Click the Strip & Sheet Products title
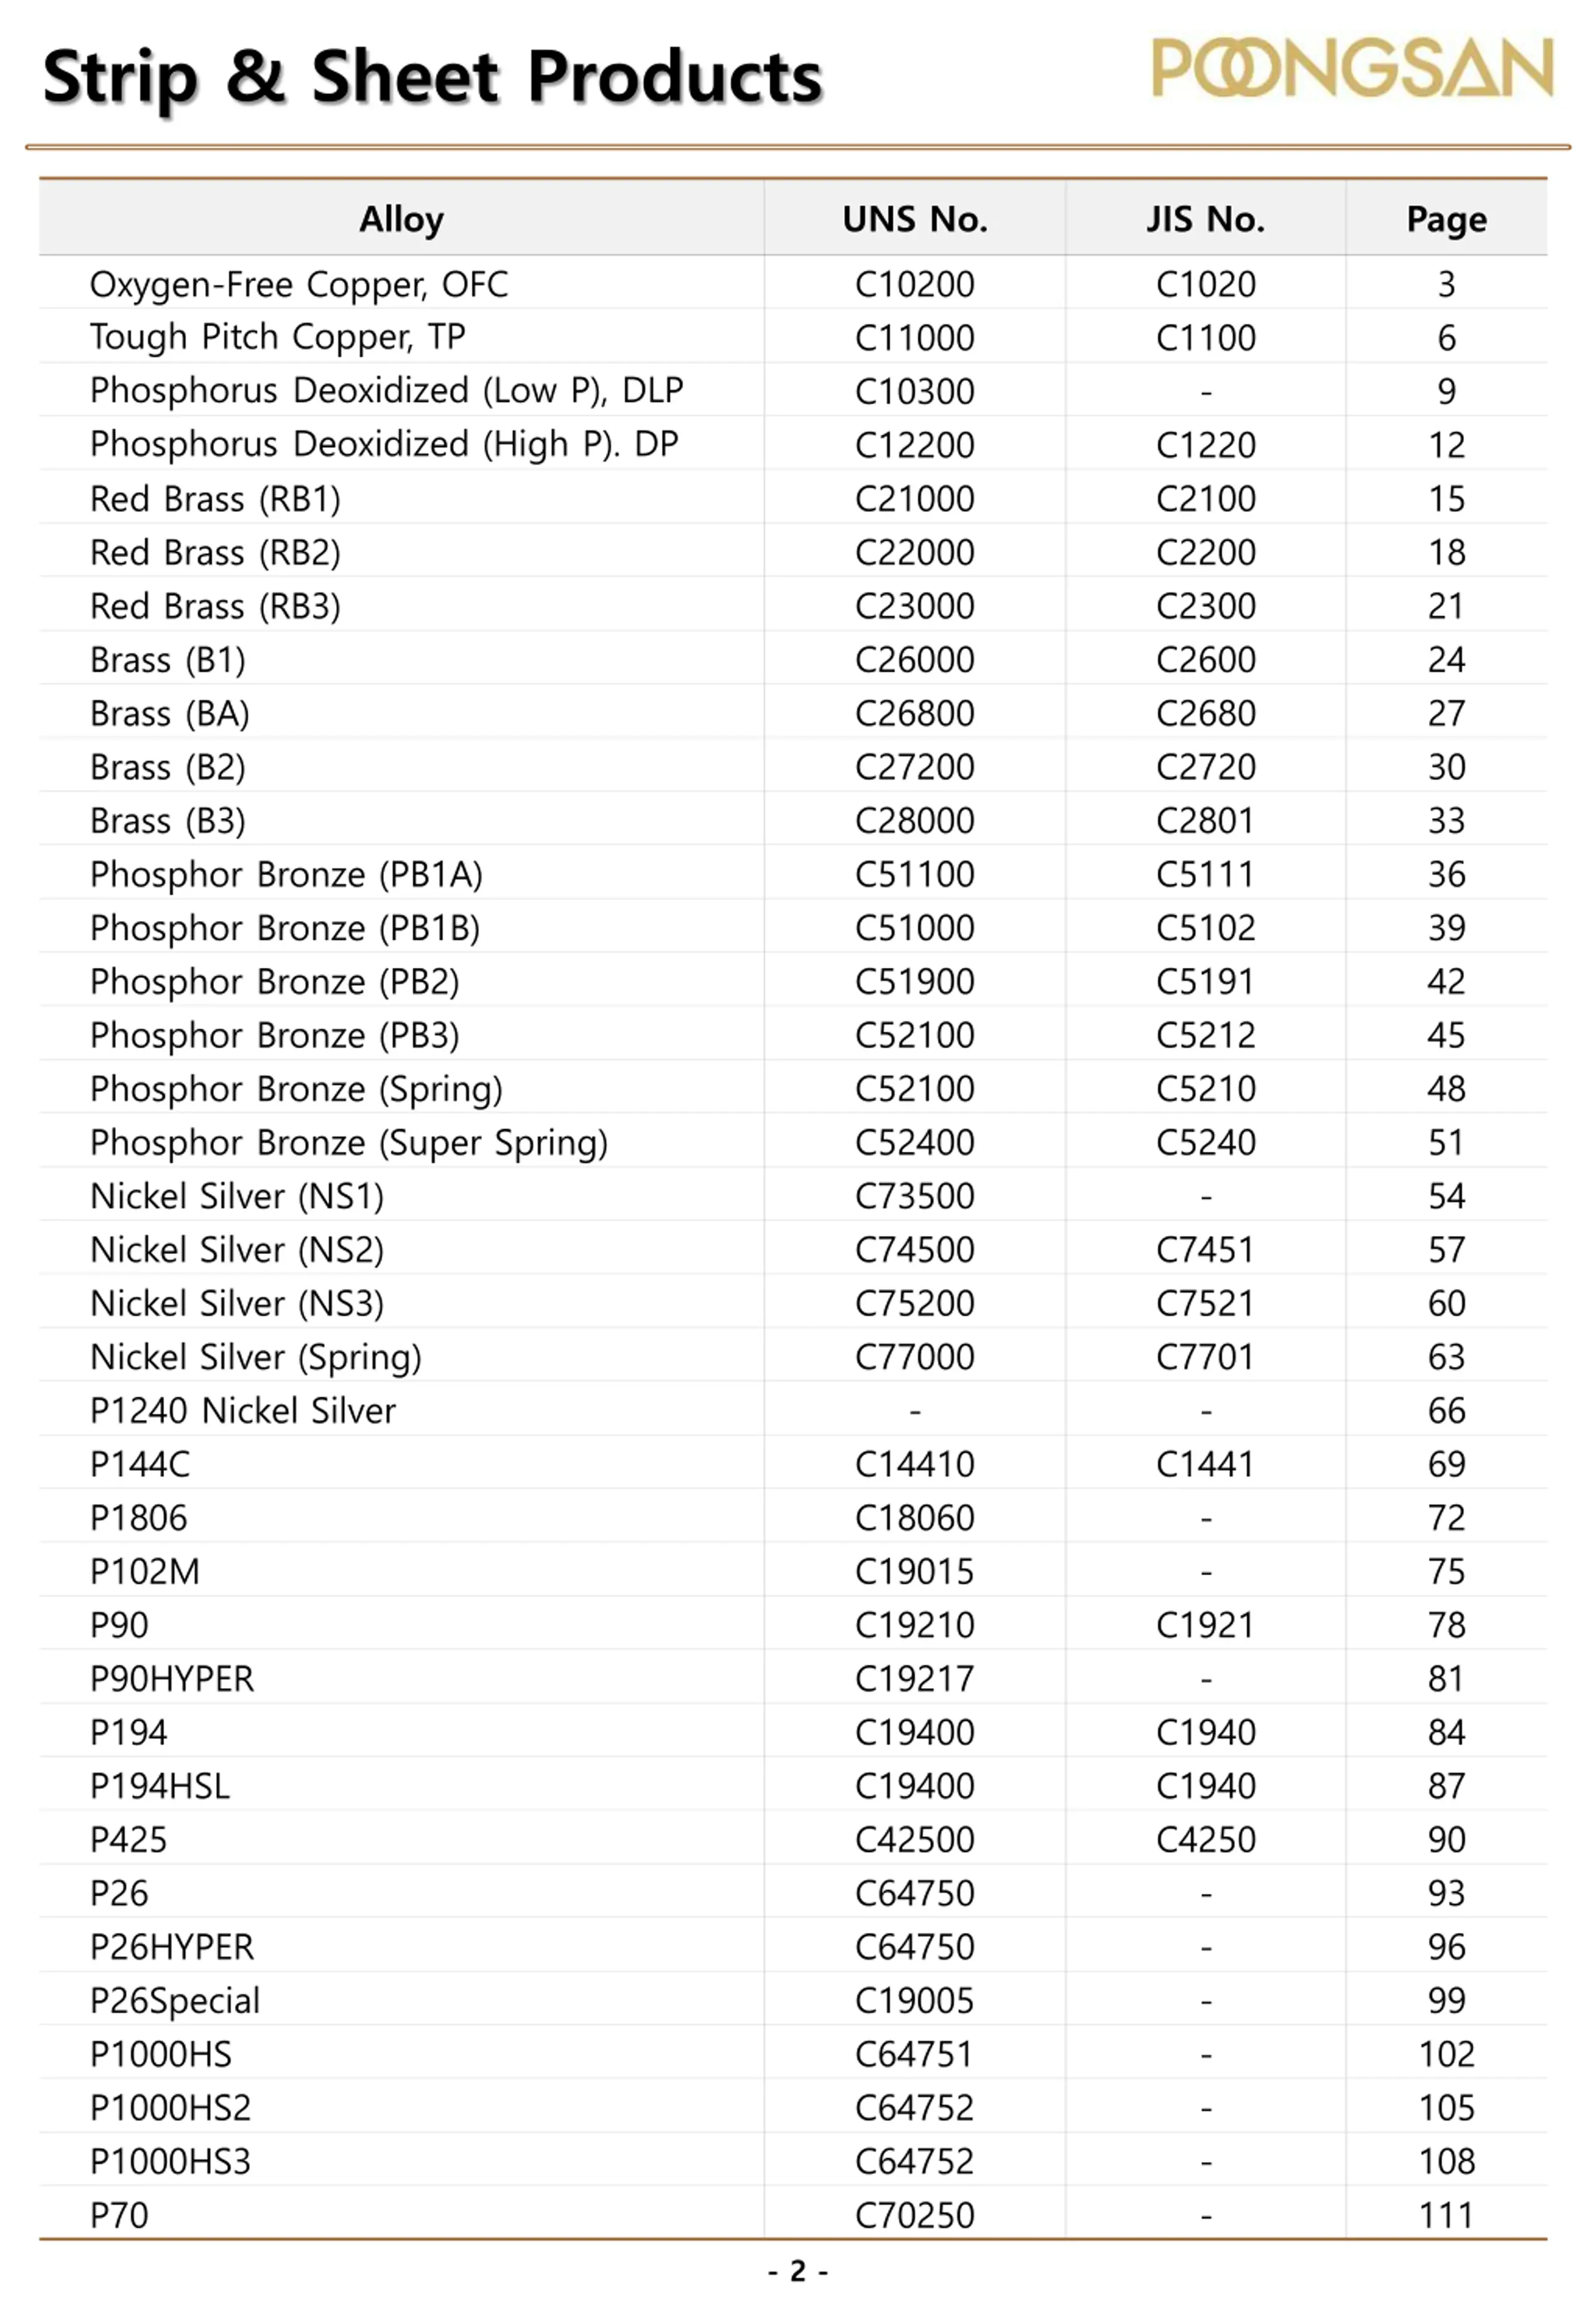 click(432, 77)
